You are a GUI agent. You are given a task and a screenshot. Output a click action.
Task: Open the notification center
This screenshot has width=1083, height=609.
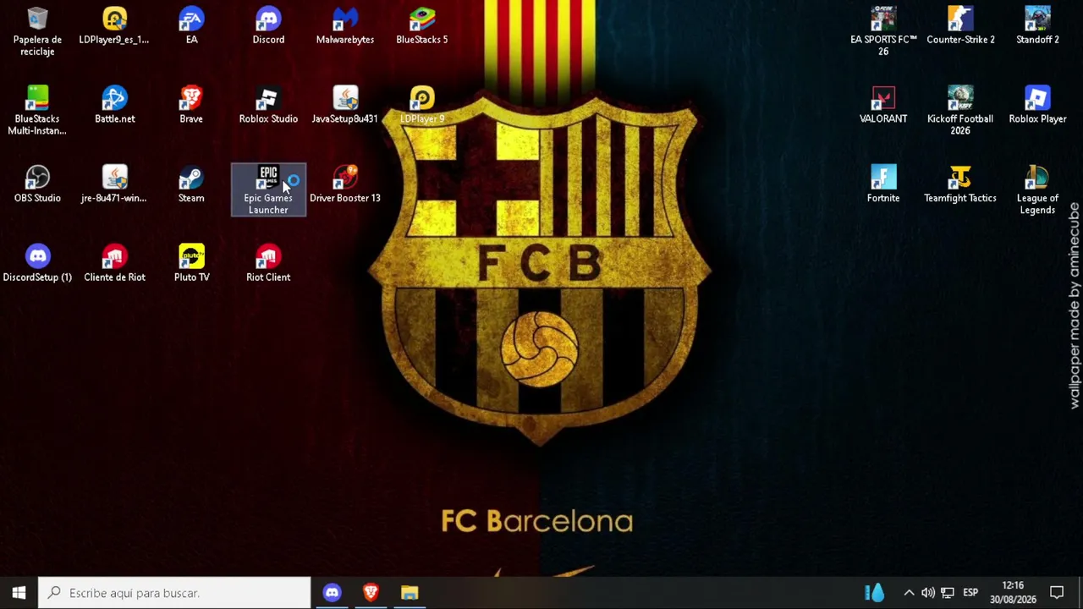1057,593
